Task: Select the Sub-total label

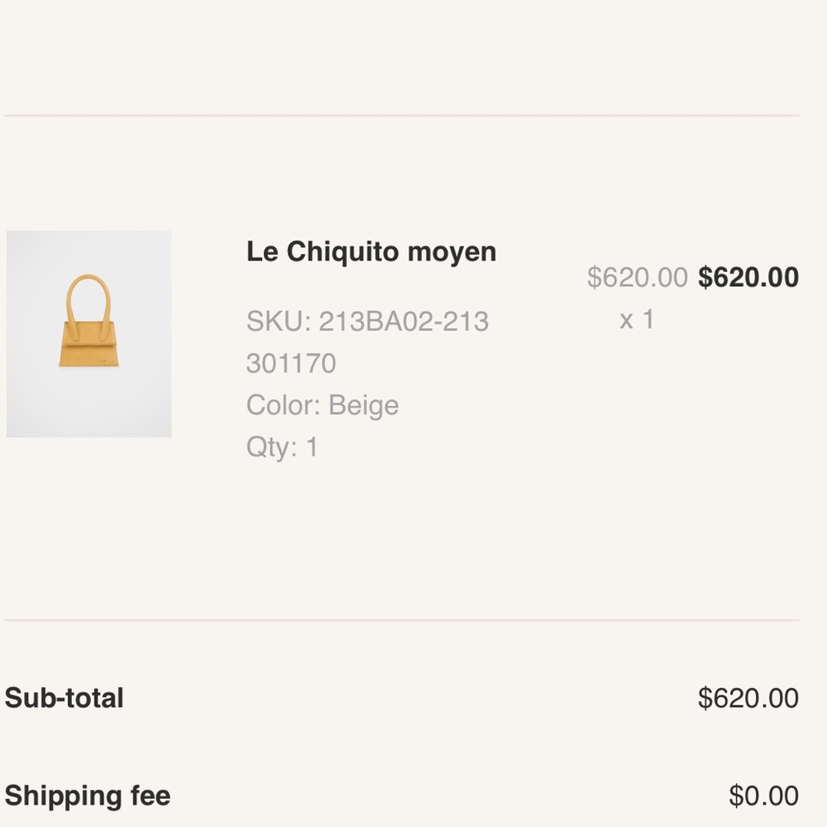Action: pos(65,698)
